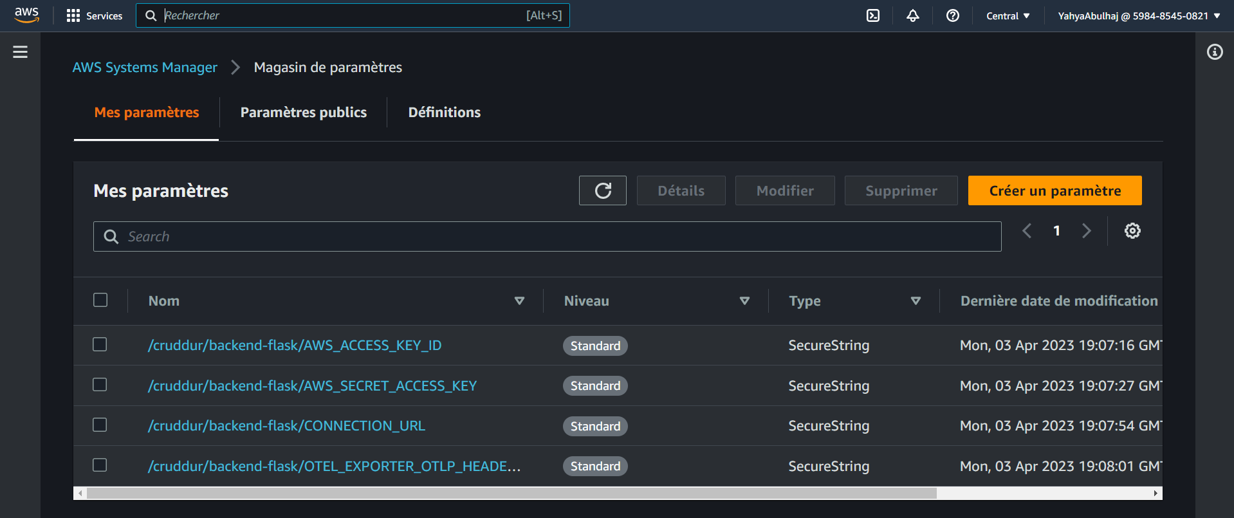Select all parameters with header checkbox
The image size is (1234, 518).
(100, 301)
